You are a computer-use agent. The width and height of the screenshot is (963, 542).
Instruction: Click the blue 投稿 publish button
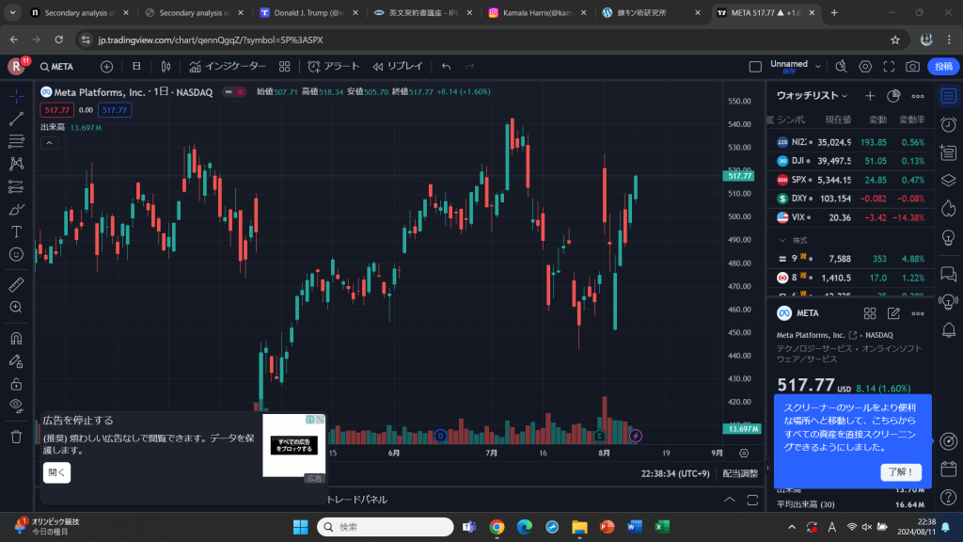(x=942, y=67)
